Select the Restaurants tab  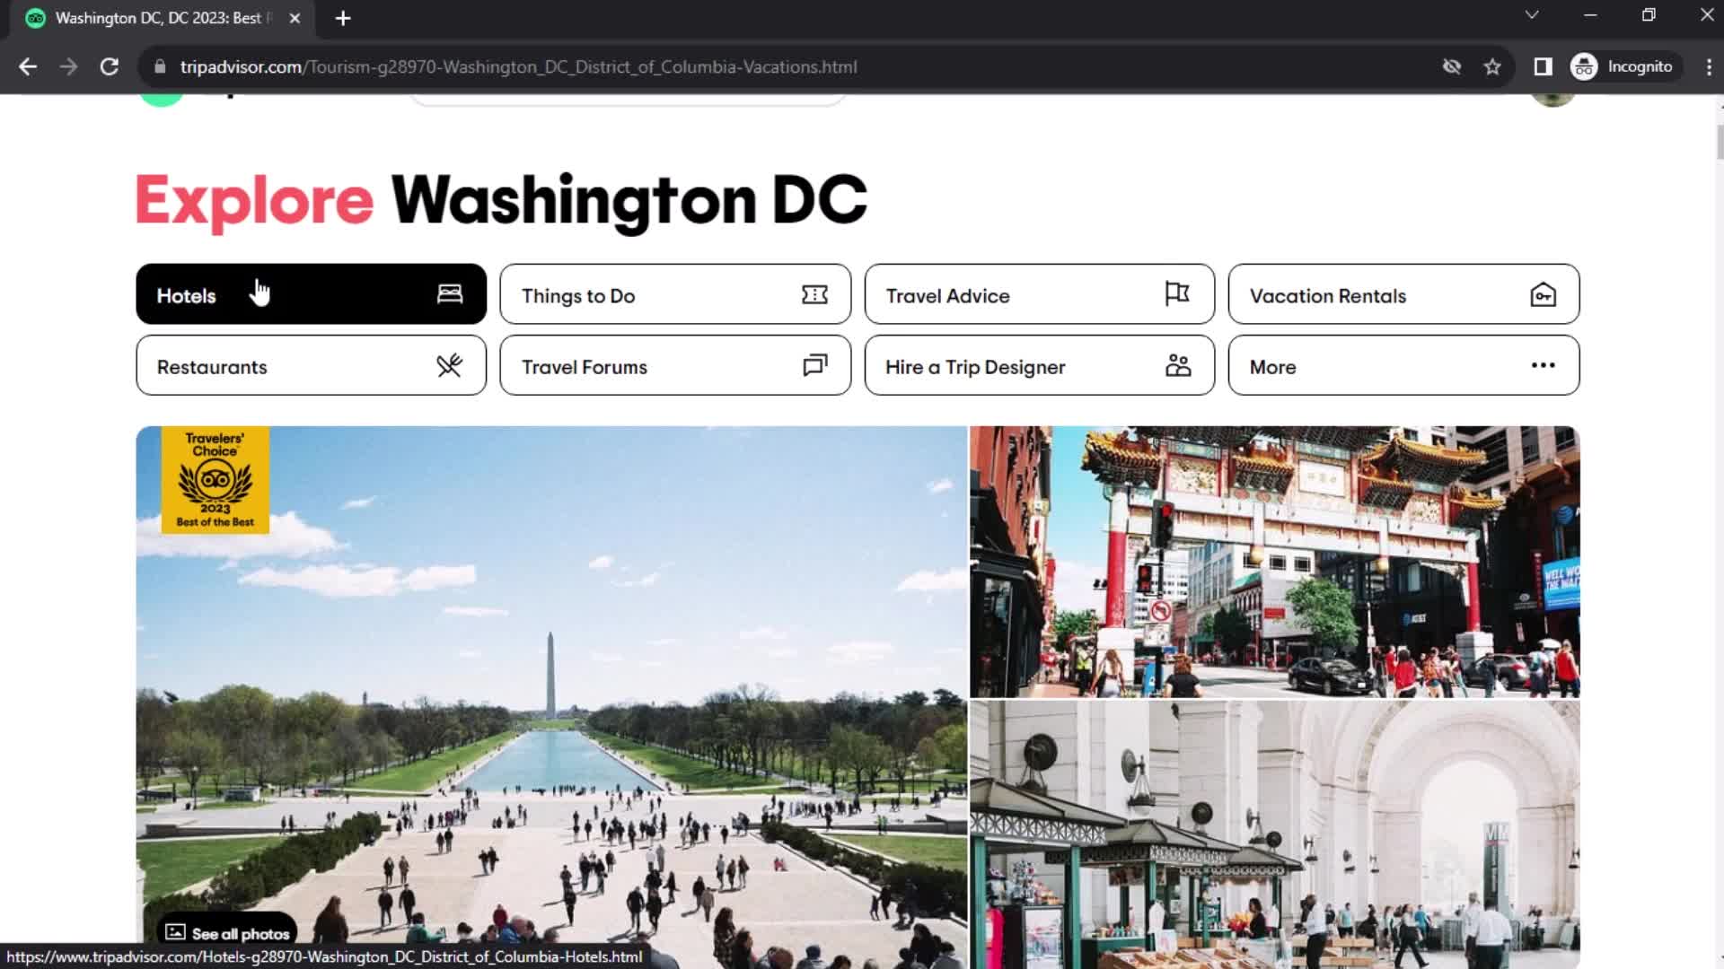(x=310, y=367)
